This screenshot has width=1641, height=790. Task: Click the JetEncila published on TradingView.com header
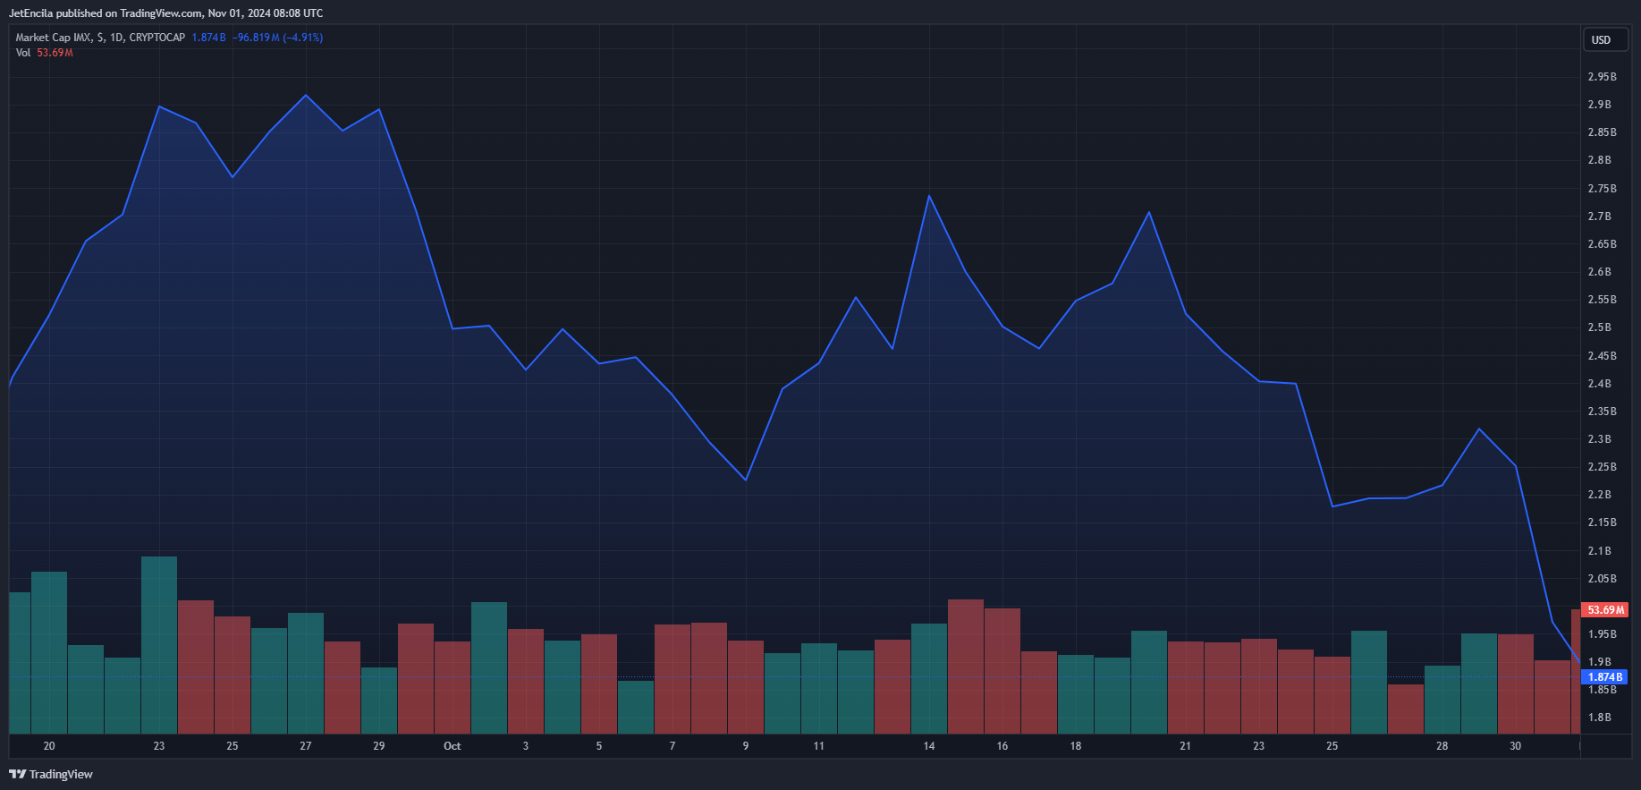(x=165, y=13)
